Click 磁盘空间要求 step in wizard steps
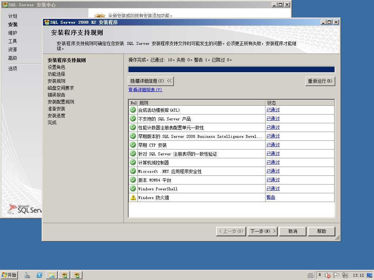Viewport: 374px width, 280px height. [61, 88]
